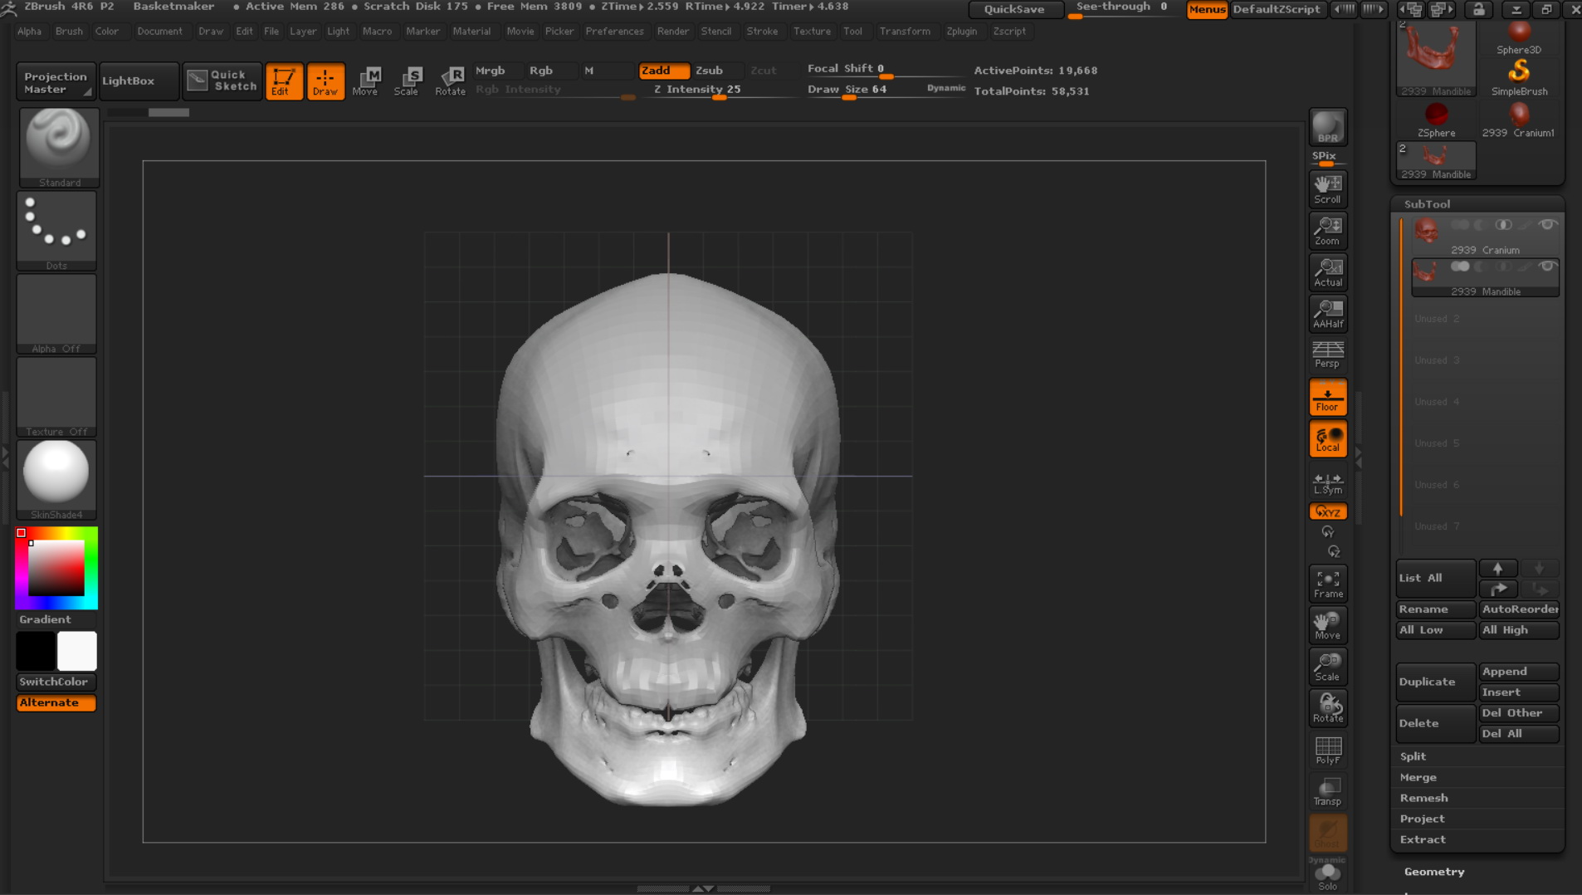Viewport: 1582px width, 895px height.
Task: Open the Brush menu
Action: (69, 31)
